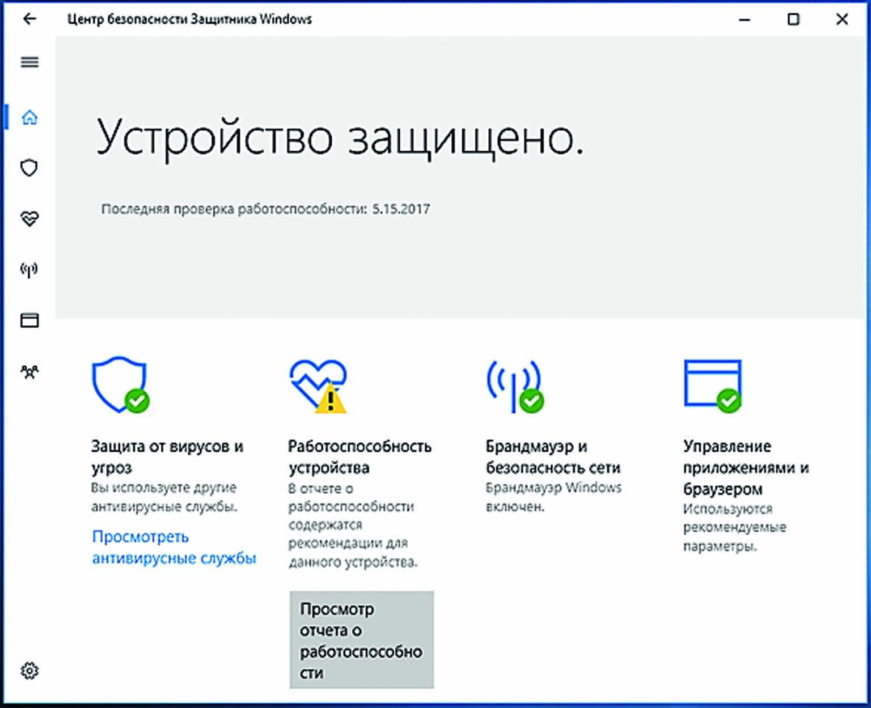
Task: Select 'Управление приложениями и браузером' heading
Action: (x=746, y=467)
